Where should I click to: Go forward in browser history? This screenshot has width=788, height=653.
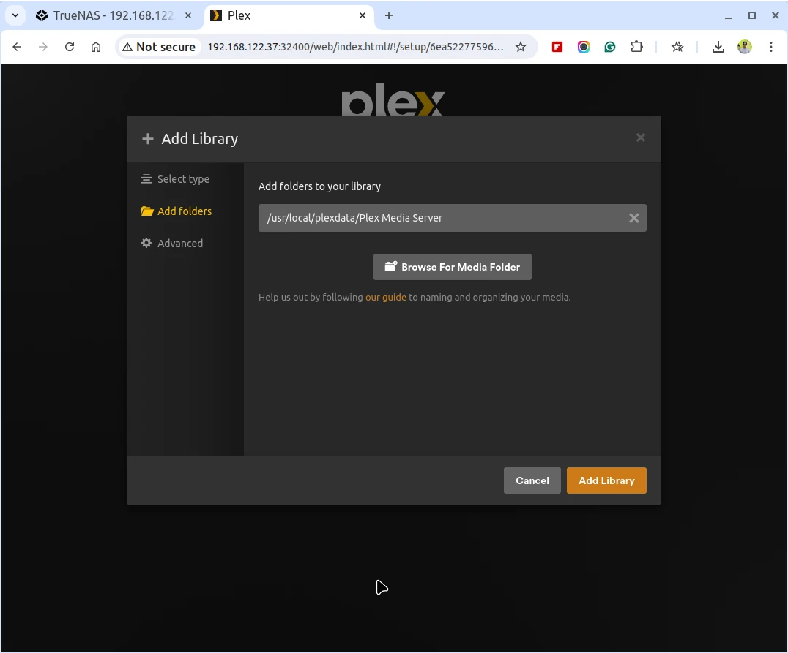tap(43, 47)
